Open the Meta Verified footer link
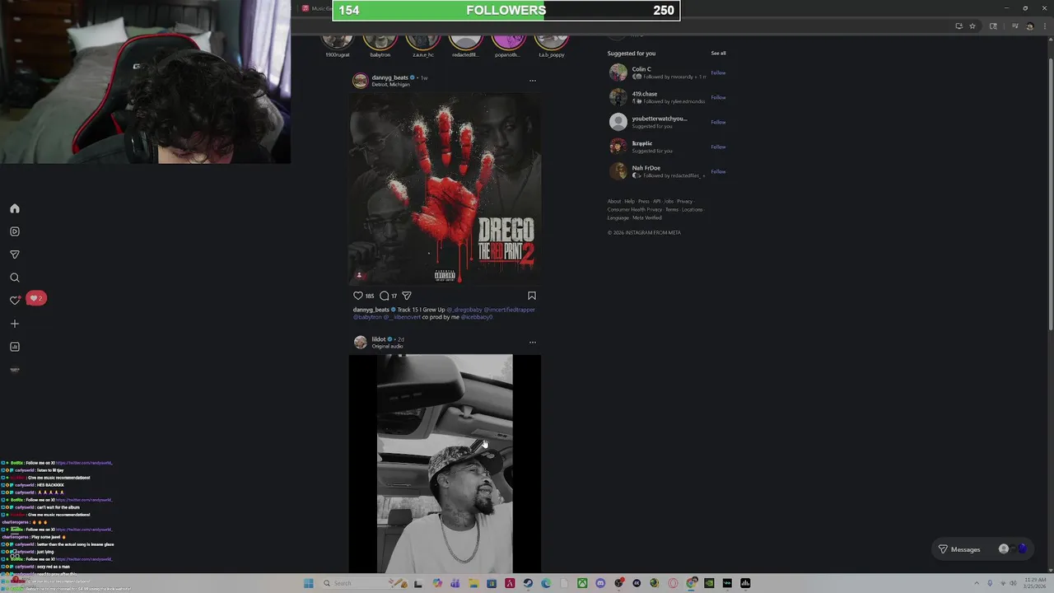Screen dimensions: 1054x593 tap(647, 217)
